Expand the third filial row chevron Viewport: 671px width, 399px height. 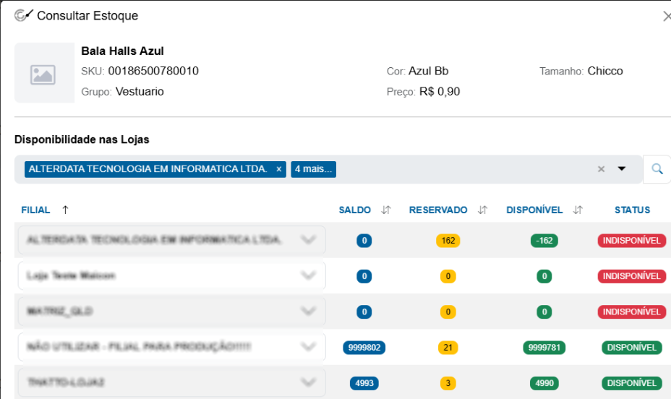coord(308,311)
